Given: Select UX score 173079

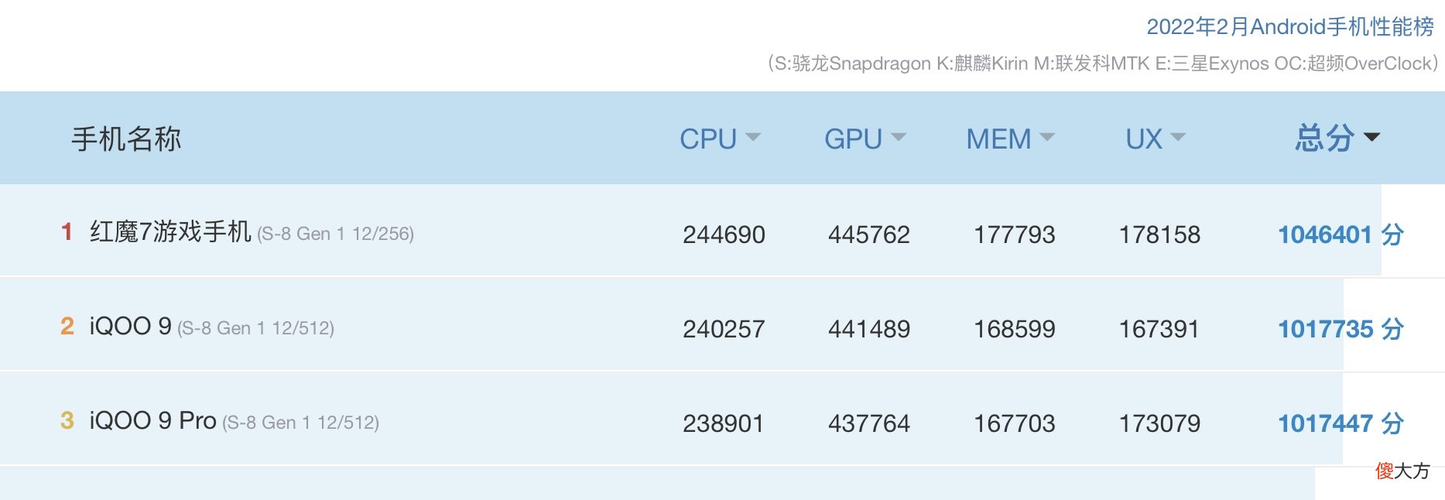Looking at the screenshot, I should tap(1159, 423).
